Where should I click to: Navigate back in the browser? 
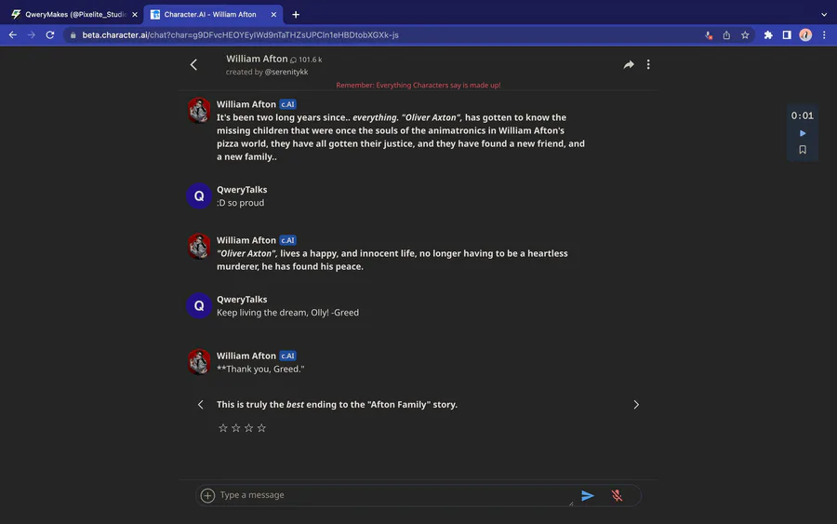(13, 34)
